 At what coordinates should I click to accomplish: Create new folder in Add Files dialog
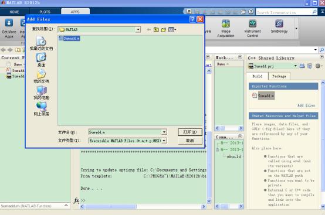[164, 30]
